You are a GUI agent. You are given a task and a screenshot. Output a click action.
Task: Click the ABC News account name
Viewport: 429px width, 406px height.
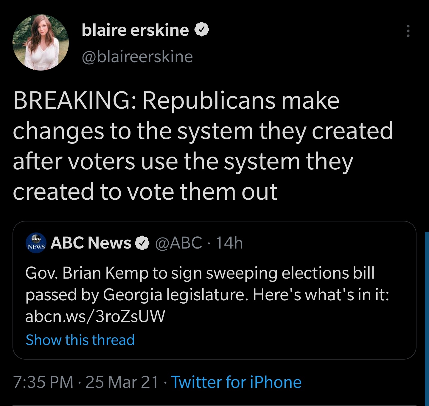pyautogui.click(x=91, y=243)
